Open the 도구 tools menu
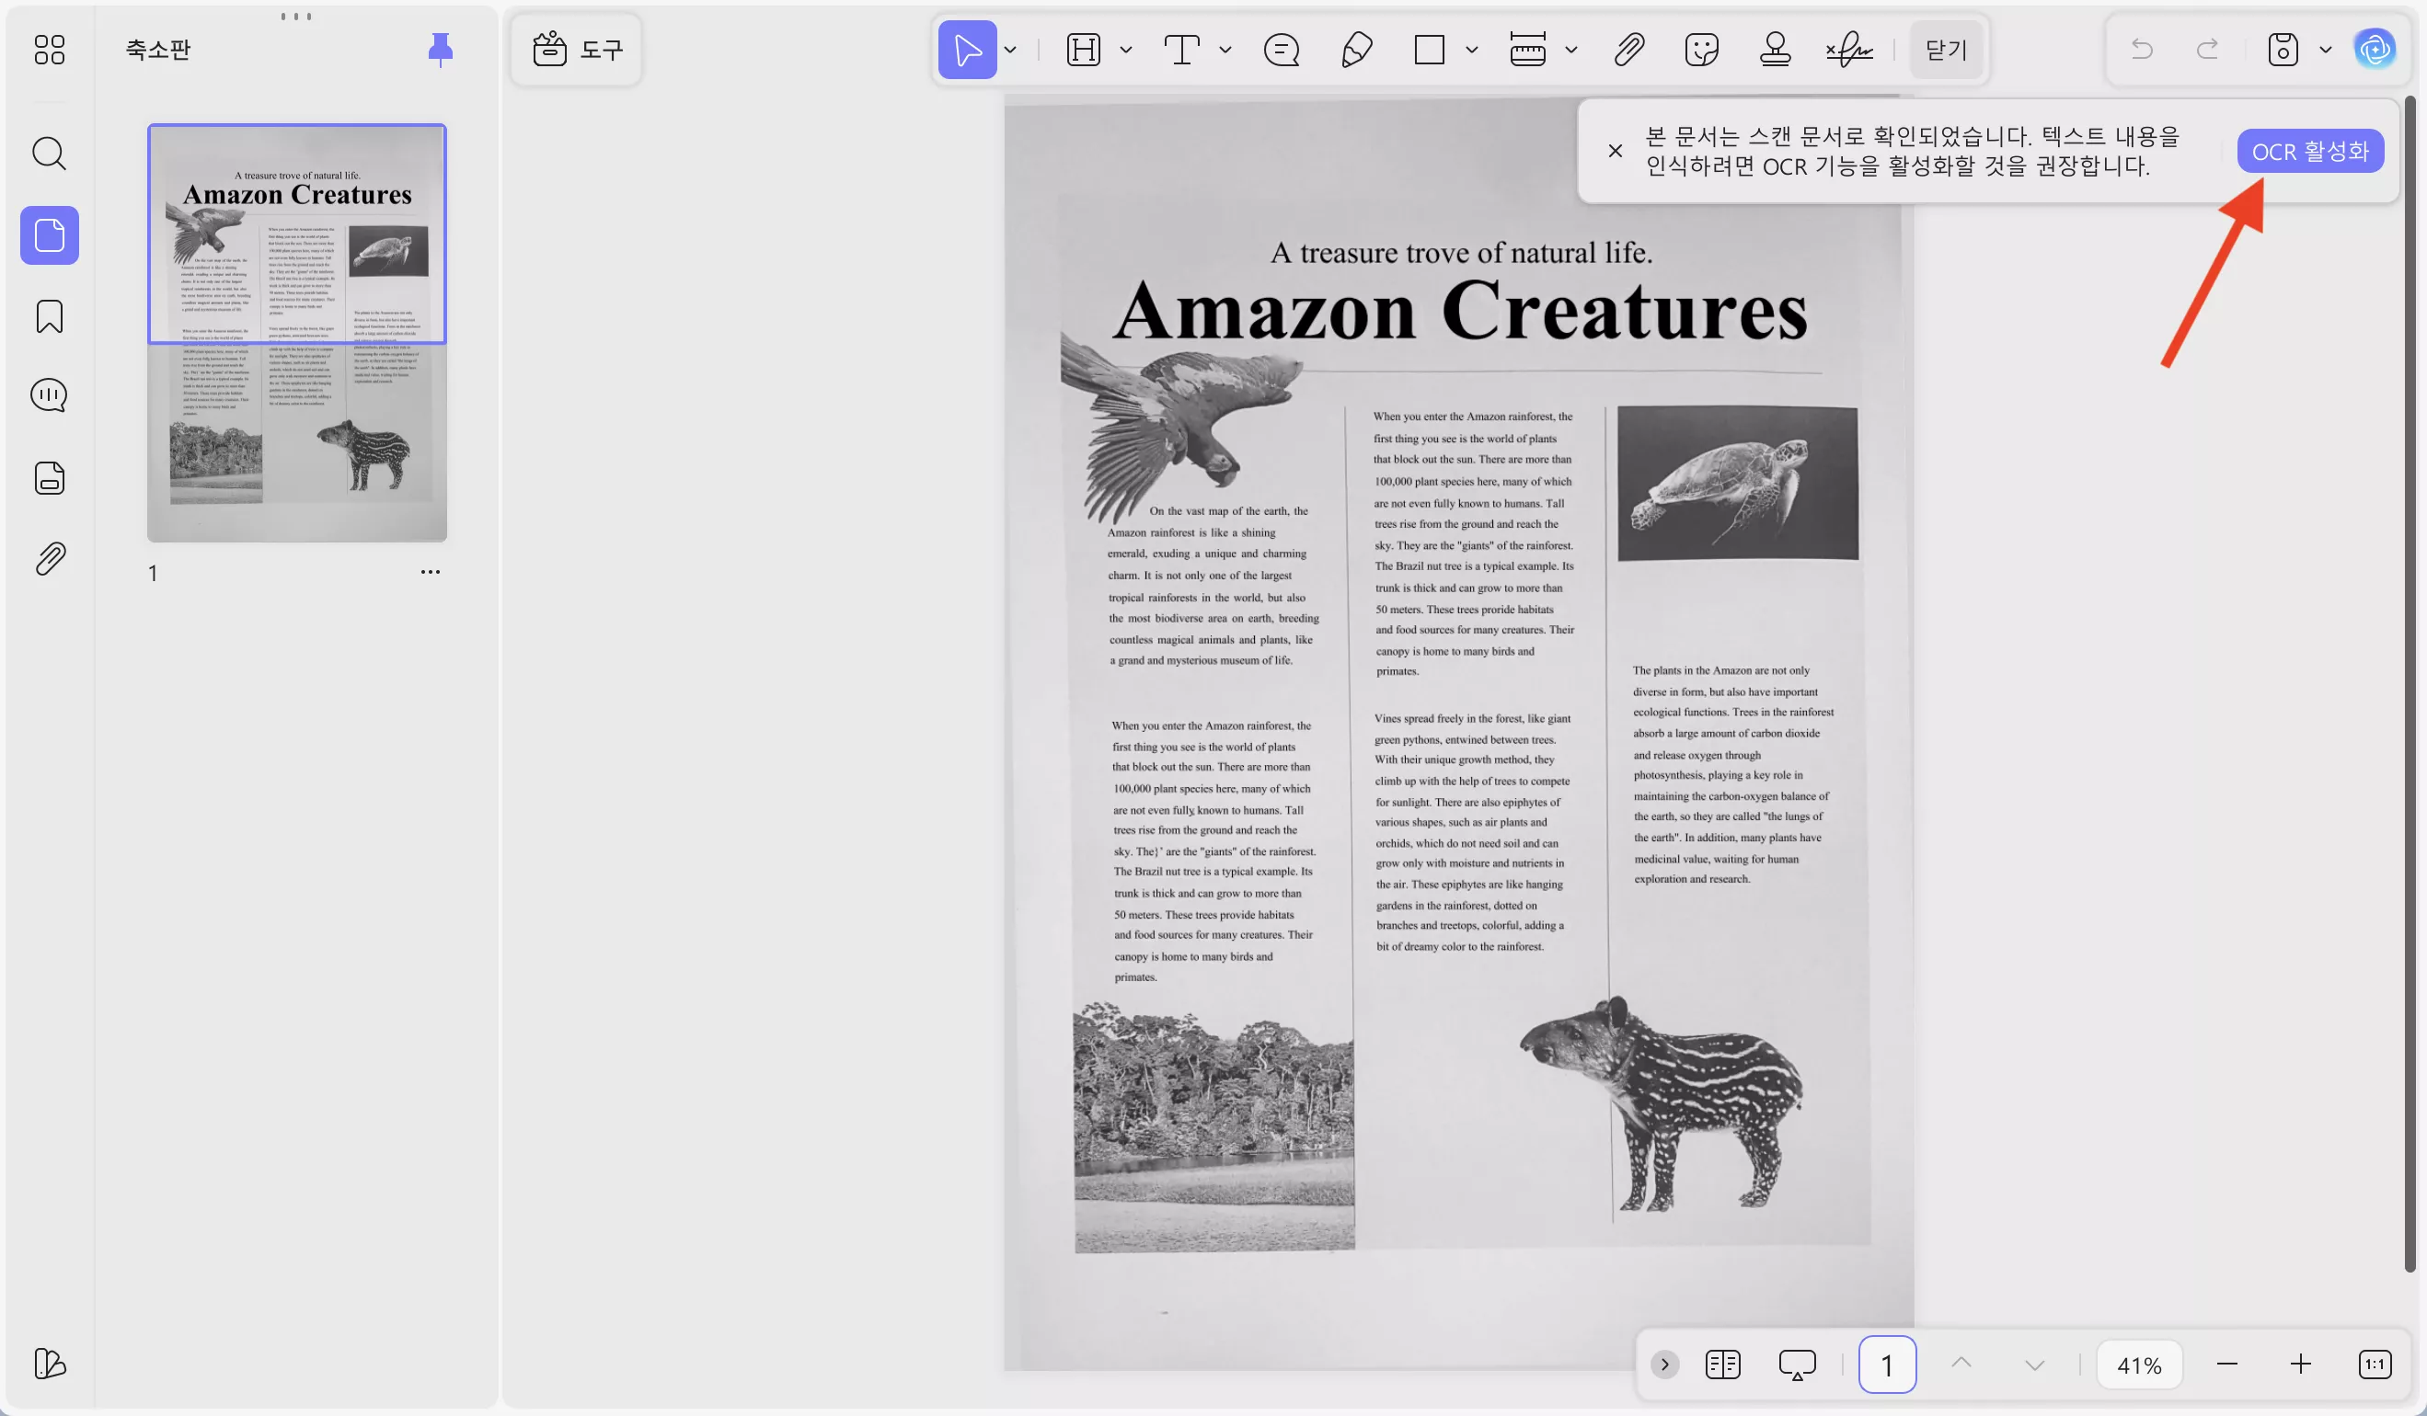The height and width of the screenshot is (1416, 2427). point(577,49)
